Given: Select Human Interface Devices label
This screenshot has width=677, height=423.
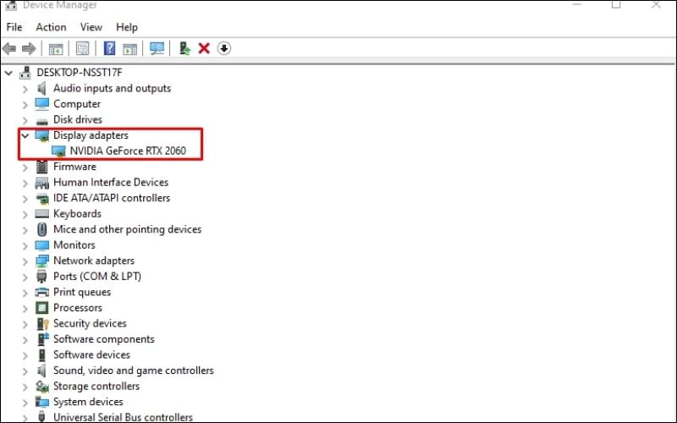Looking at the screenshot, I should (x=111, y=183).
